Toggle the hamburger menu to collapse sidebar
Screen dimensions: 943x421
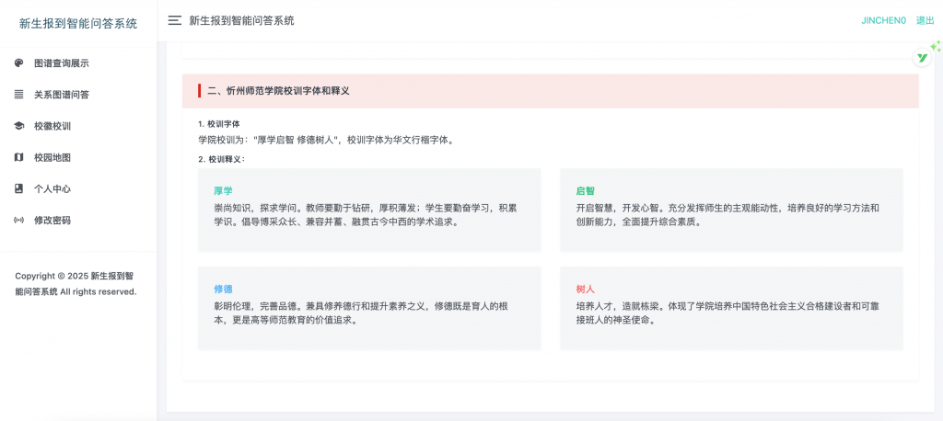click(174, 20)
